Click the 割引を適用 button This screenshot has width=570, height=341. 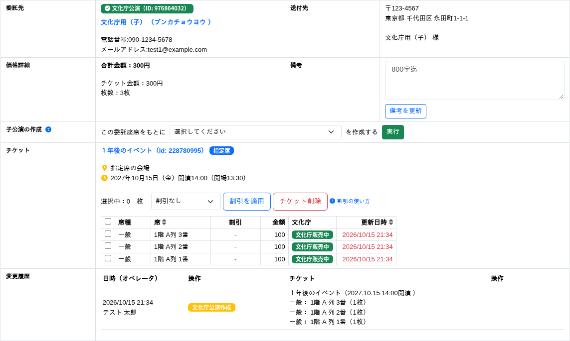coord(246,201)
